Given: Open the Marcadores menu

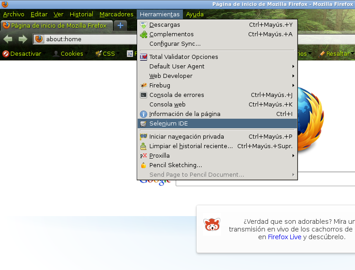Looking at the screenshot, I should (116, 14).
